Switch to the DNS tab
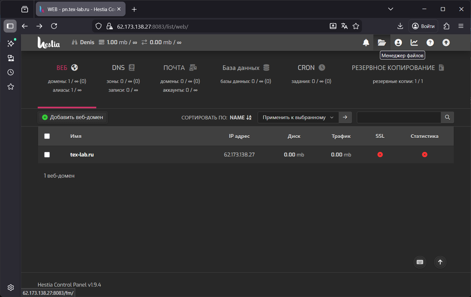 123,68
